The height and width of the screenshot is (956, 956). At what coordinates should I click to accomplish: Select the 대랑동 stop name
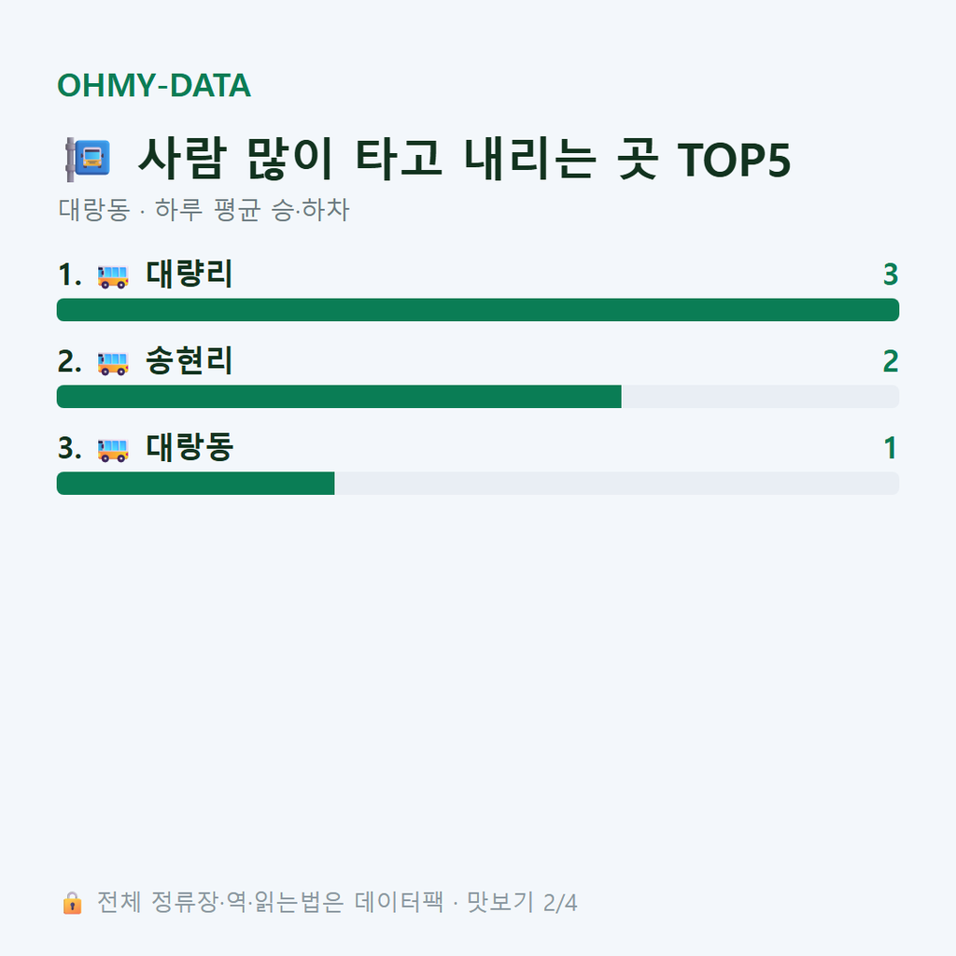(x=189, y=447)
